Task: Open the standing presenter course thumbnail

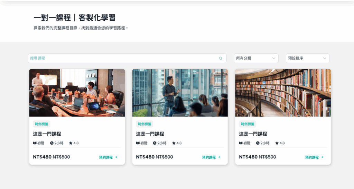Action: click(x=180, y=93)
